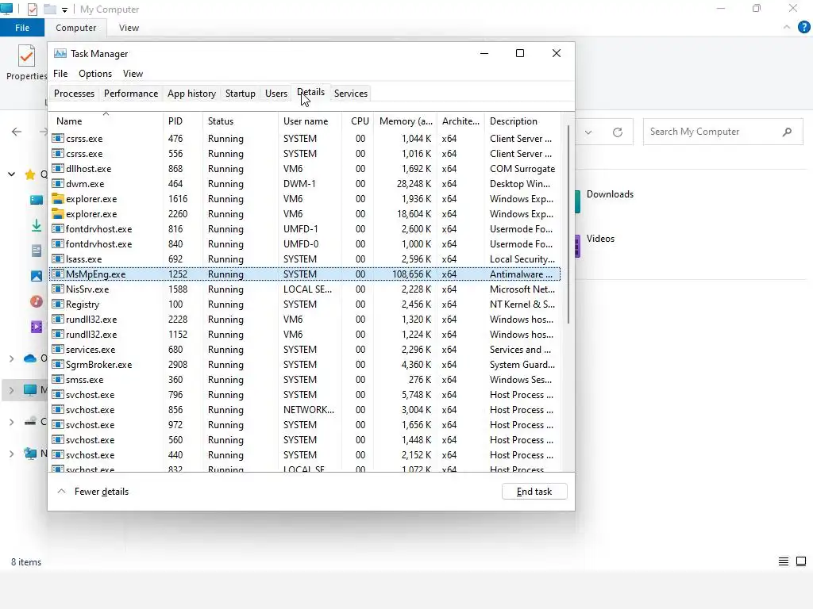Viewport: 813px width, 609px height.
Task: Select the svchost.exe row with PID 796
Action: tap(305, 395)
